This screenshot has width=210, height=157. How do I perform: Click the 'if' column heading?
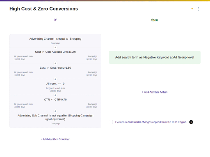coord(55,20)
